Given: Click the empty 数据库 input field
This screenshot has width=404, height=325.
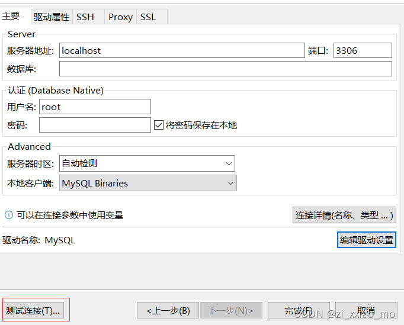Looking at the screenshot, I should click(226, 69).
